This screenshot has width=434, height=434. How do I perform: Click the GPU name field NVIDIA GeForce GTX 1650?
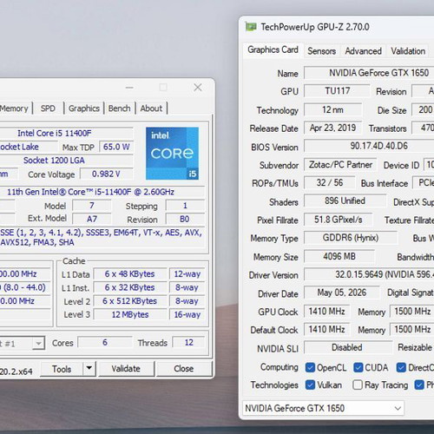369,73
